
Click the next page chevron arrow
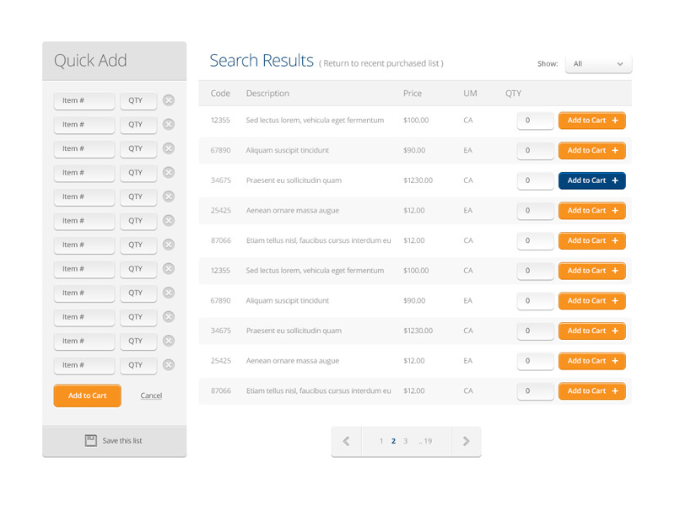(x=466, y=440)
